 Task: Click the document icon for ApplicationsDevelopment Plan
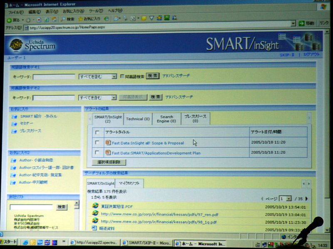(108, 152)
